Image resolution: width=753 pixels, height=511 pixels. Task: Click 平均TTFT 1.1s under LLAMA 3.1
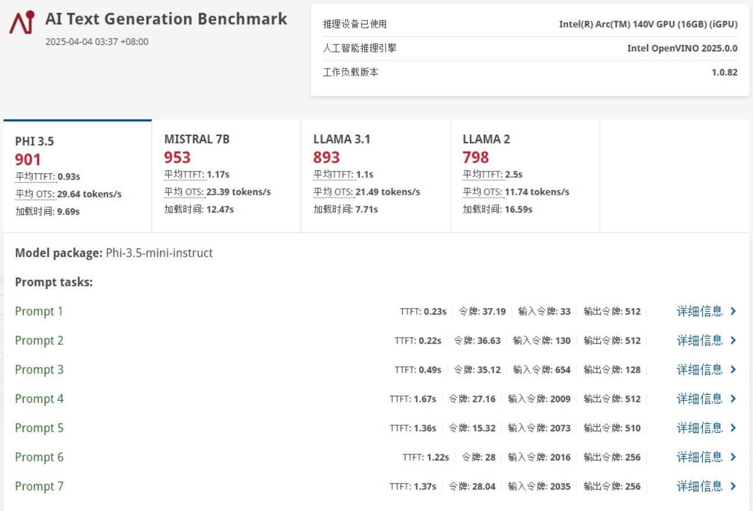point(343,174)
